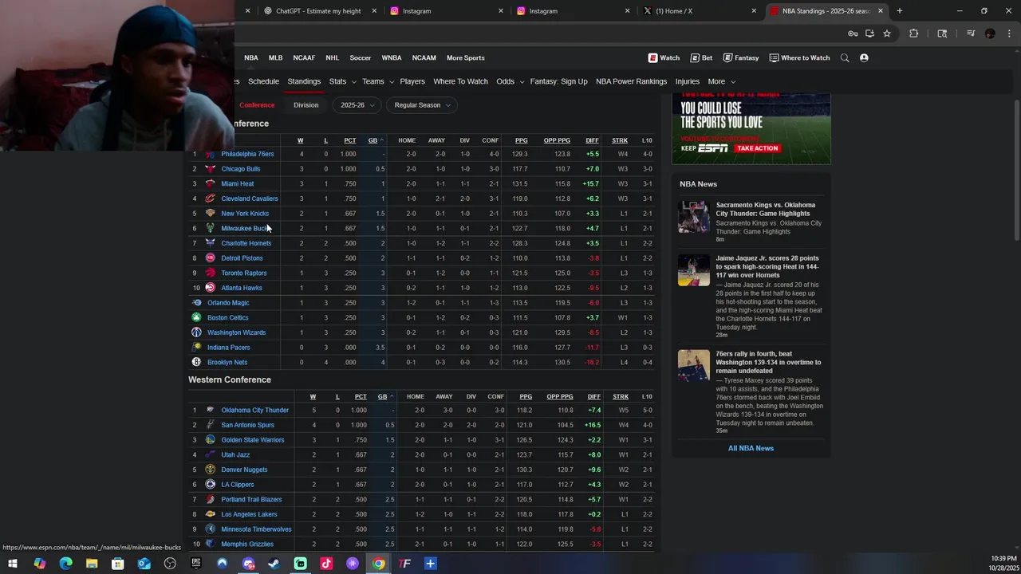1021x574 pixels.
Task: Switch to the first Instagram tab
Action: click(444, 11)
